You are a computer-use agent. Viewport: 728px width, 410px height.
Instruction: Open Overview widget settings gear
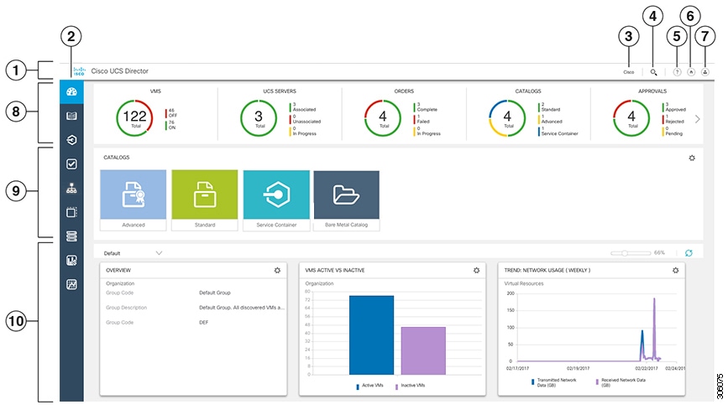(277, 270)
